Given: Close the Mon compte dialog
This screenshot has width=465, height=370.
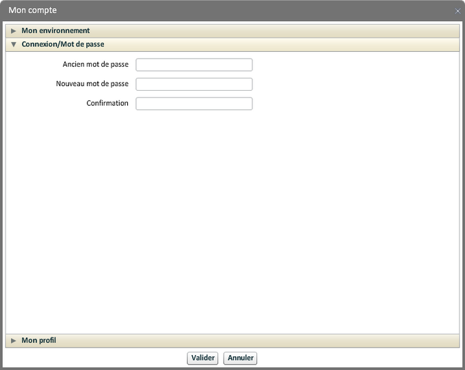Looking at the screenshot, I should [457, 11].
